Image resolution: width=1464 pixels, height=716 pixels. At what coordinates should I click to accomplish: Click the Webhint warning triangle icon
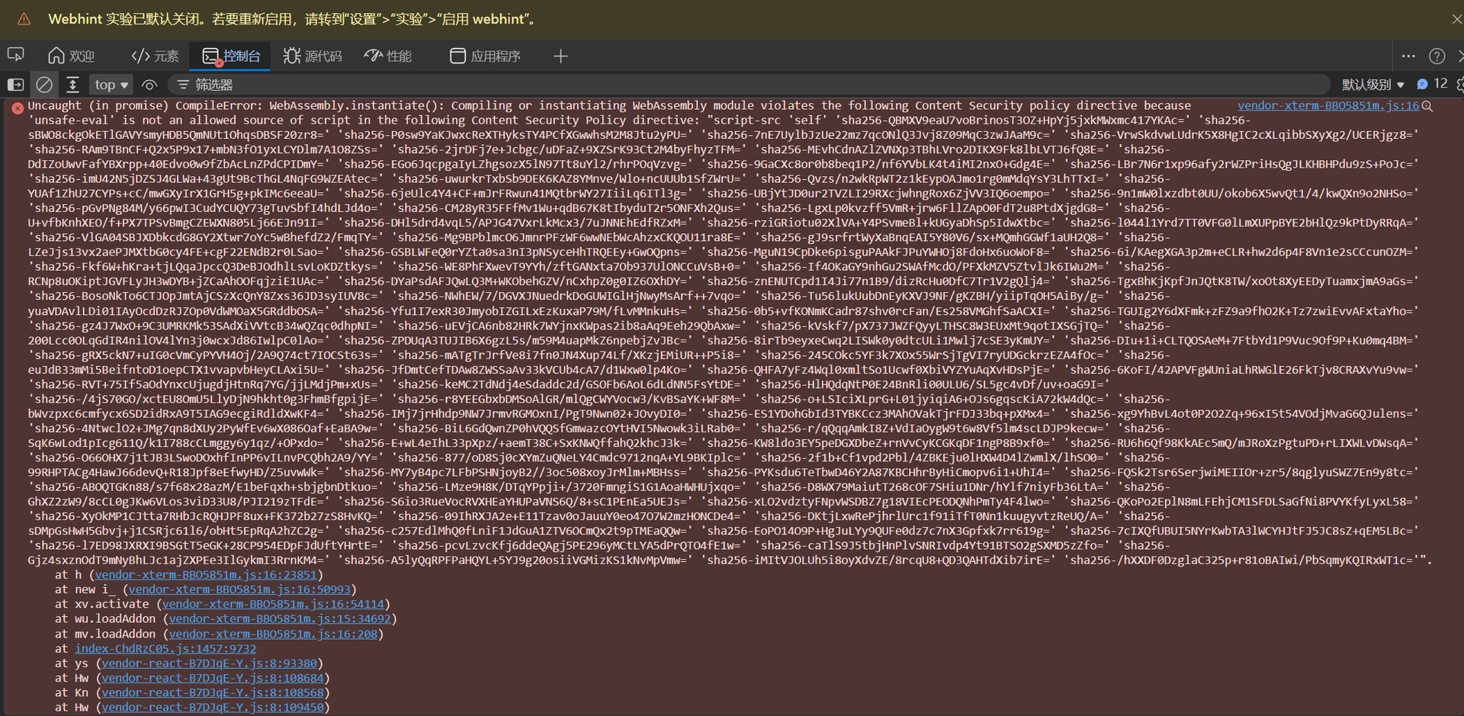(x=24, y=19)
